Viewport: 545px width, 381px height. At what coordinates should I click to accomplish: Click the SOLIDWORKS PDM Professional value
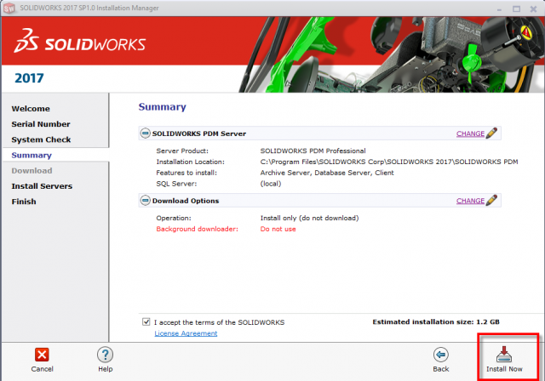[313, 151]
